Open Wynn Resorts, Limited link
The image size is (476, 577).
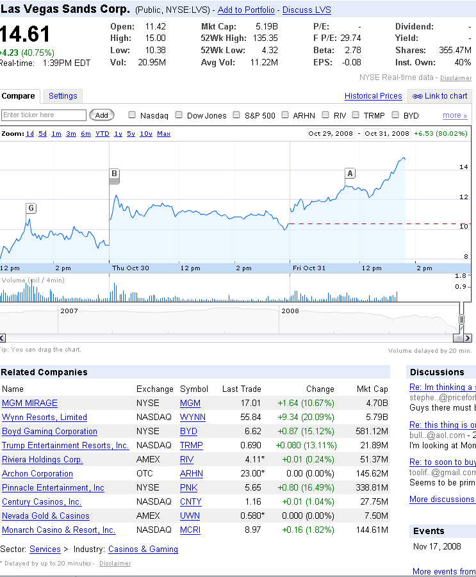click(45, 418)
